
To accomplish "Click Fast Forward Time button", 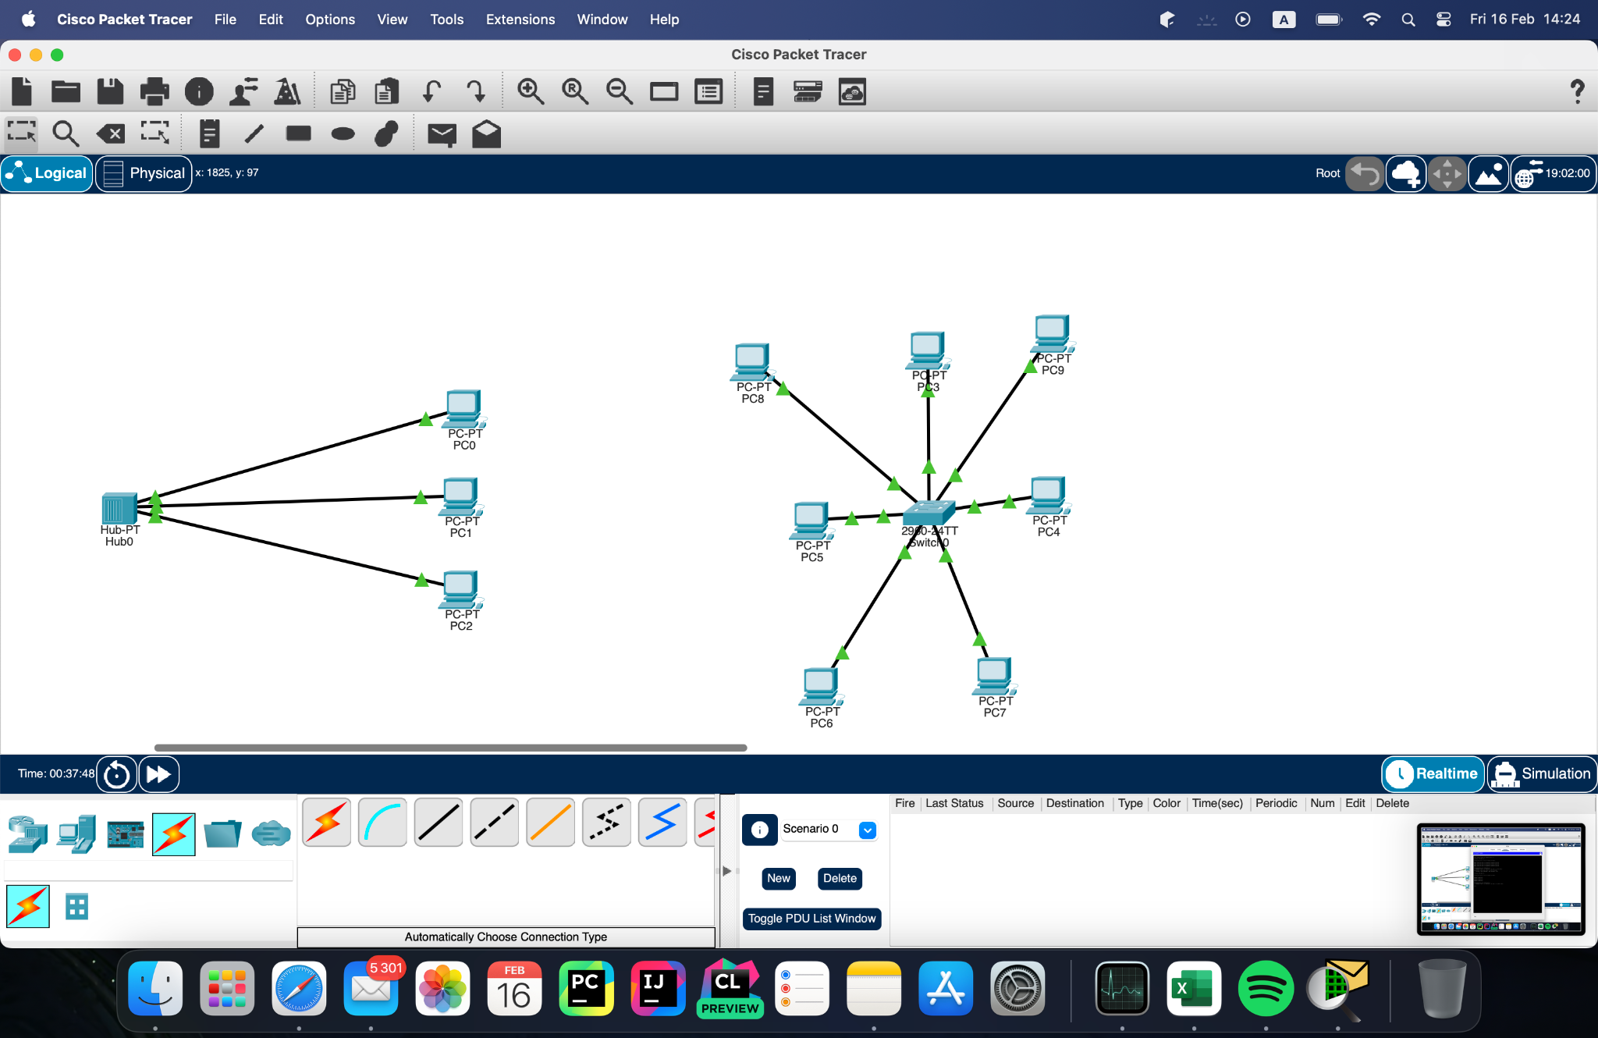I will point(159,774).
